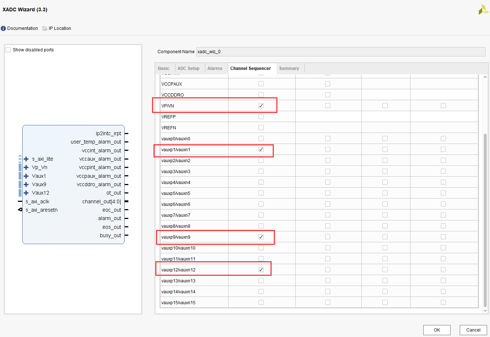Open the IP Location folder icon
The height and width of the screenshot is (337, 490).
(45, 28)
